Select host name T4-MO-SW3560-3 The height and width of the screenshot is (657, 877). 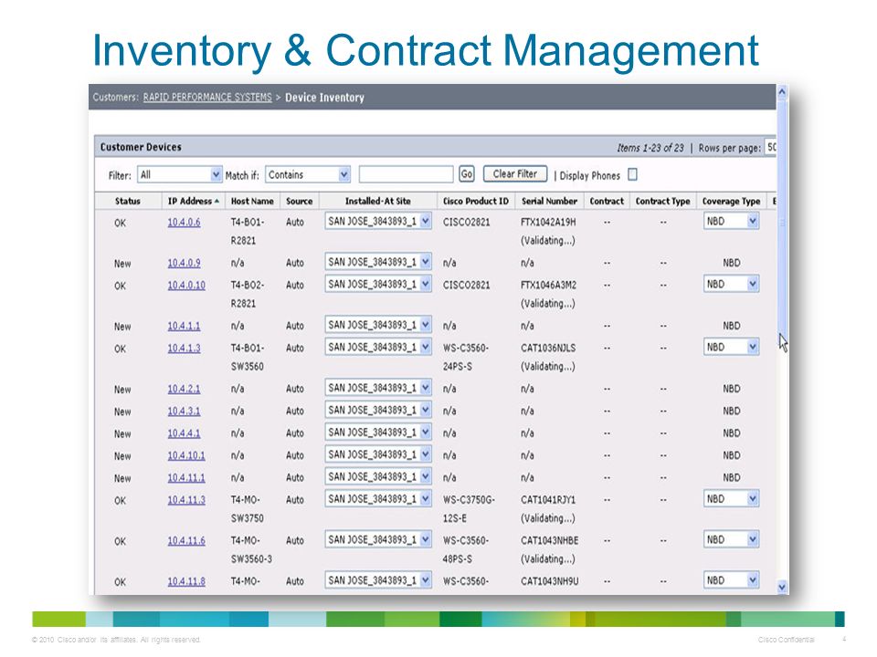251,549
